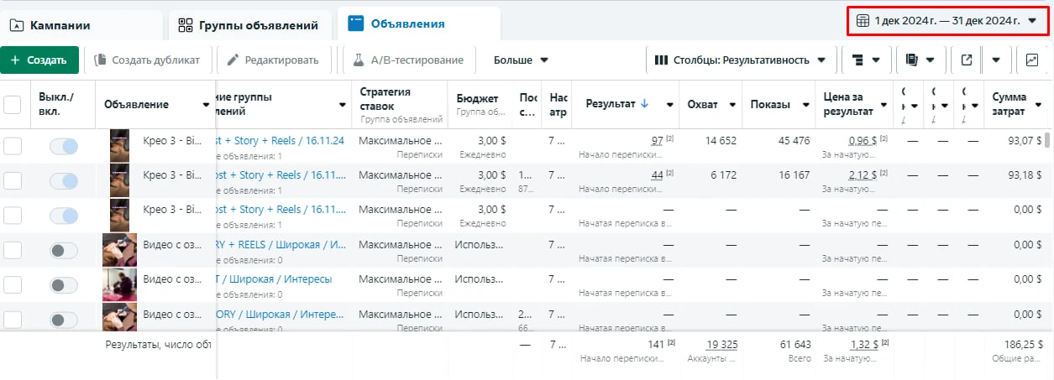Sort by the Результат column header
The height and width of the screenshot is (380, 1054).
point(617,104)
